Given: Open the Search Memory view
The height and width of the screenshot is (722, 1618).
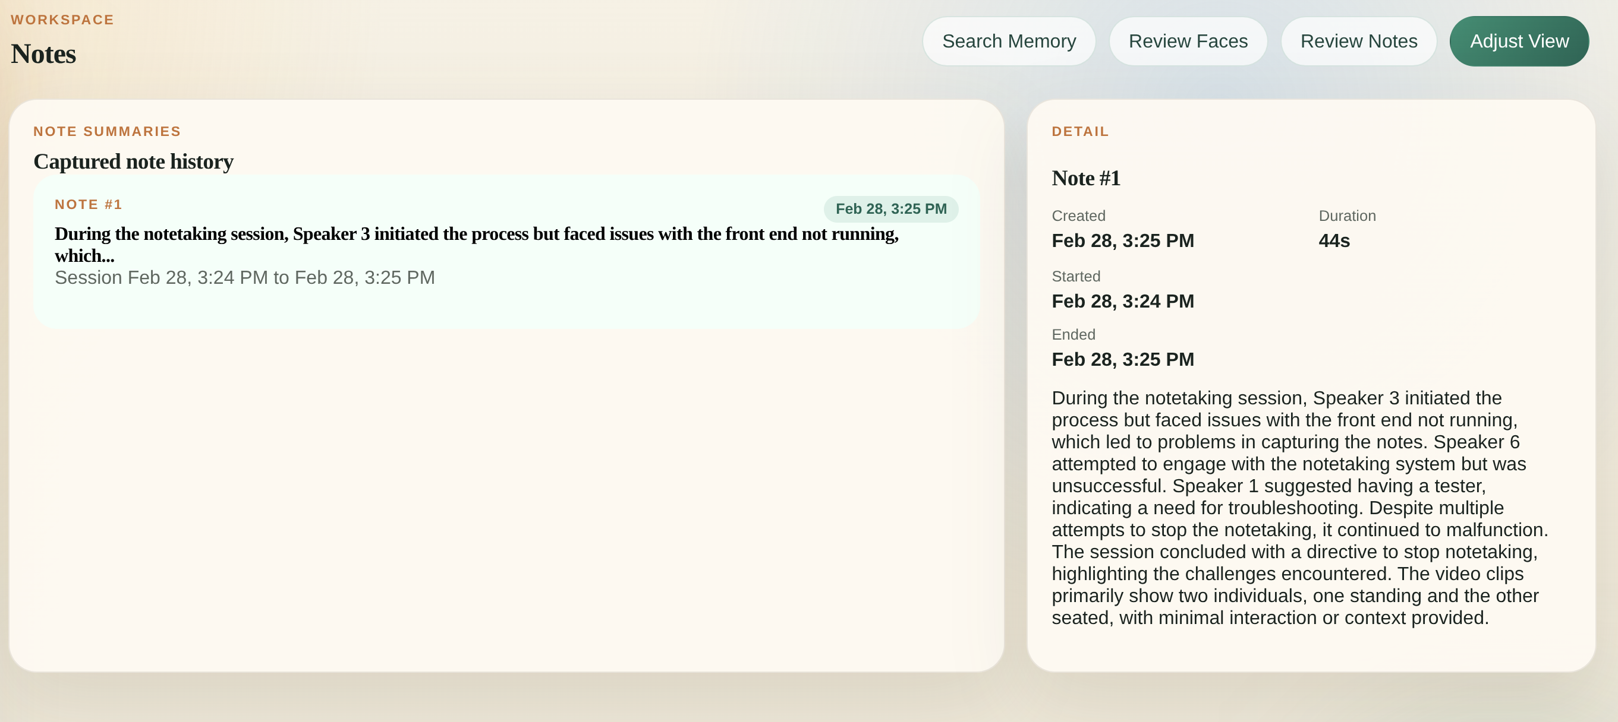Looking at the screenshot, I should tap(1008, 42).
